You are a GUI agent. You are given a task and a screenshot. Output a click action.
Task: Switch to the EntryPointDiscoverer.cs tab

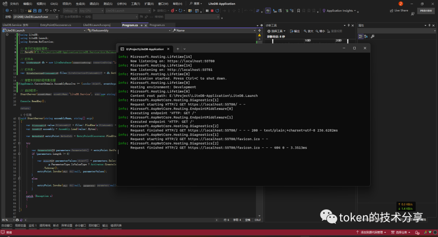(56, 25)
